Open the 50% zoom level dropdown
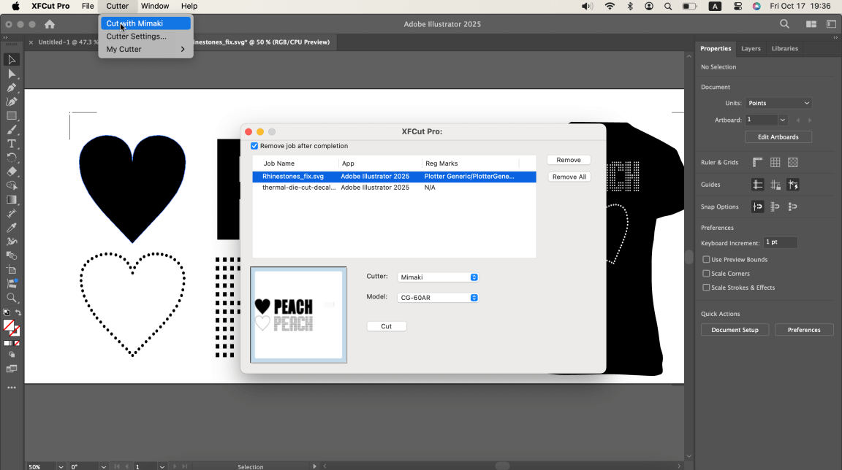The width and height of the screenshot is (842, 470). click(x=61, y=467)
